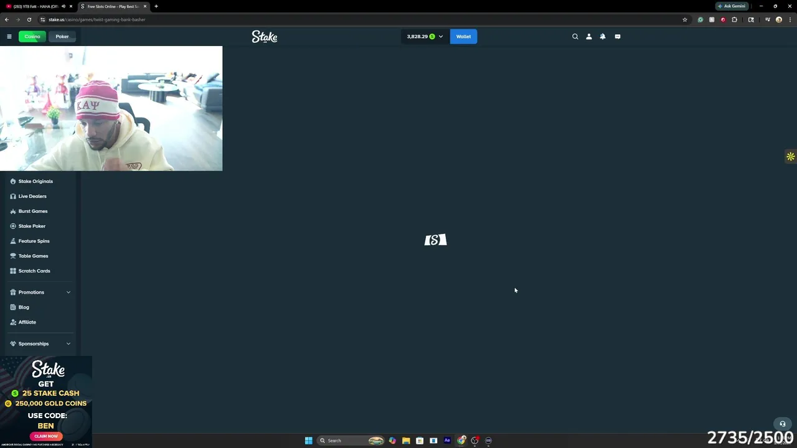Open the Blog link
Viewport: 797px width, 448px height.
tap(24, 307)
